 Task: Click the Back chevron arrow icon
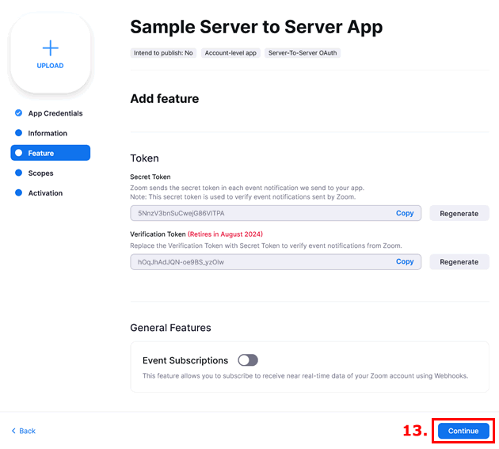[x=13, y=431]
